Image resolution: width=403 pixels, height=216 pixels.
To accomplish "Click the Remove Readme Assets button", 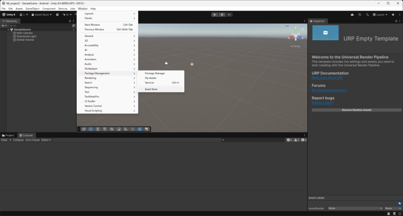I will [357, 110].
